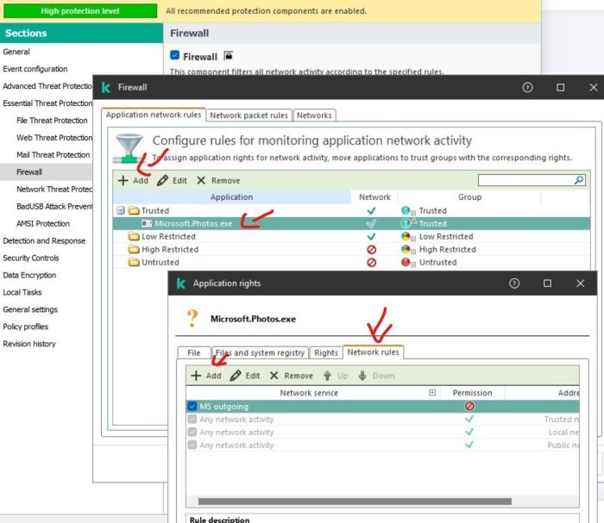This screenshot has width=604, height=523.
Task: Click network allowed checkmark for Trusted group
Action: pos(371,211)
